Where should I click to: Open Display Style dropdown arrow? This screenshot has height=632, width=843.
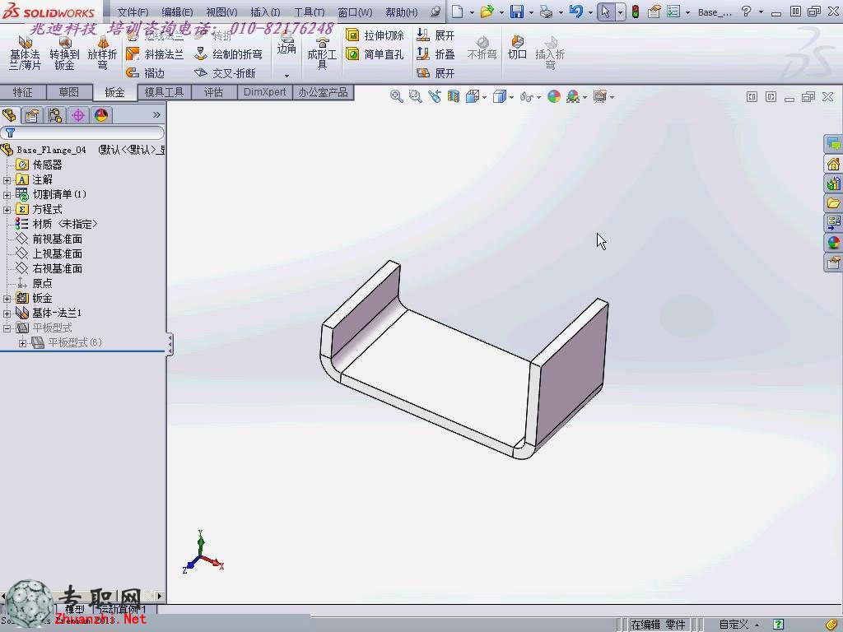click(511, 97)
